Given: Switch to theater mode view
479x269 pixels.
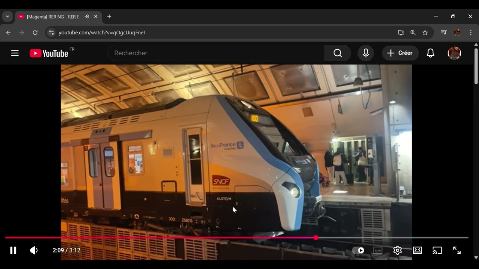Looking at the screenshot, I should [418, 250].
